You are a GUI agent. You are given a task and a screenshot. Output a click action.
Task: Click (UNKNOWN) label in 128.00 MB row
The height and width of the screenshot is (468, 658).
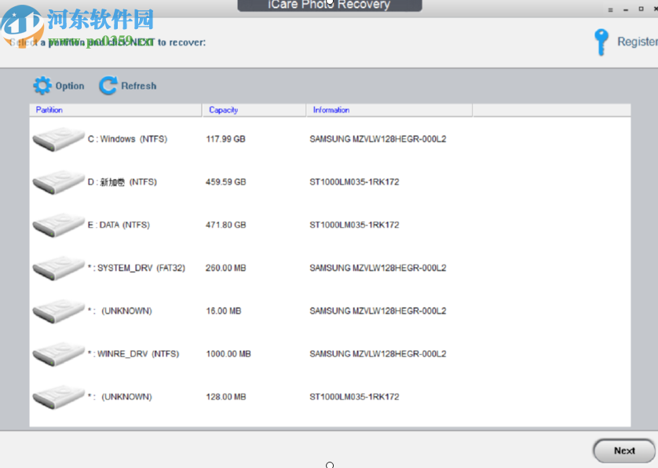coord(126,397)
